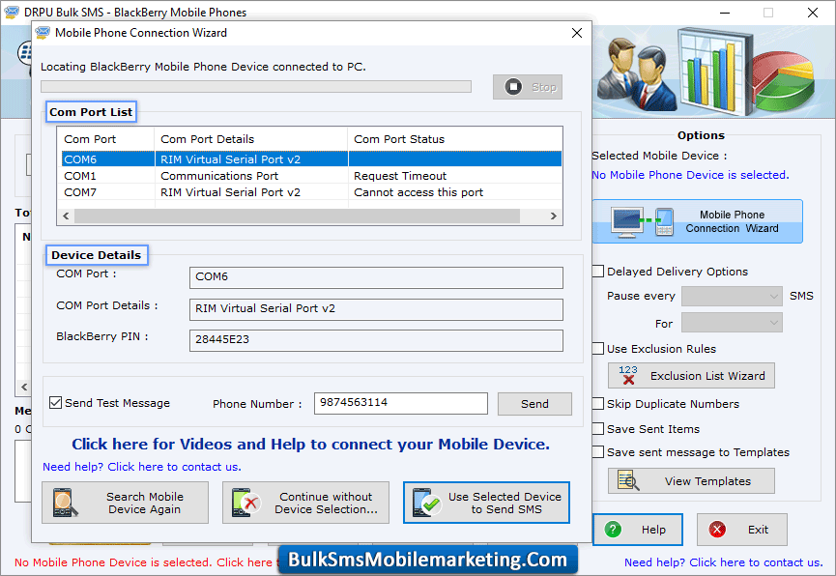Click the Exit button
The image size is (836, 576).
pos(742,530)
